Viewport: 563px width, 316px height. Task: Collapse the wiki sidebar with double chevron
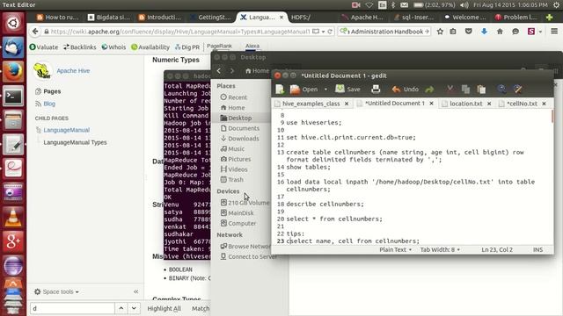[135, 291]
